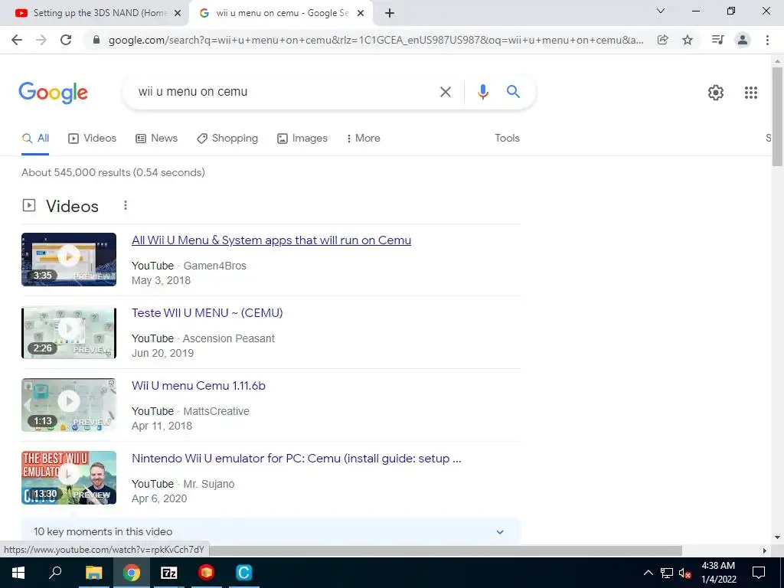The height and width of the screenshot is (588, 784).
Task: Bookmark this page with star icon
Action: point(688,40)
